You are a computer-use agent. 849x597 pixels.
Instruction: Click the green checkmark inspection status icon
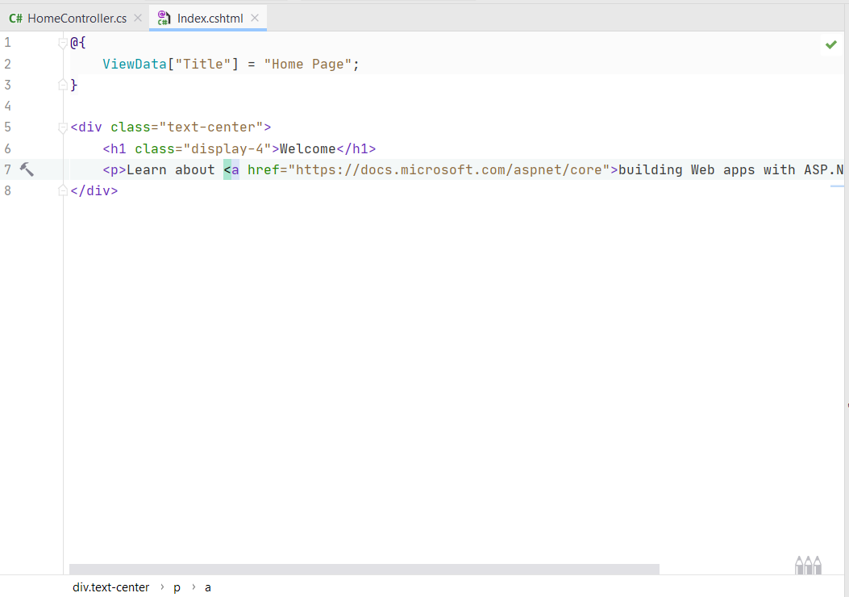(x=831, y=44)
